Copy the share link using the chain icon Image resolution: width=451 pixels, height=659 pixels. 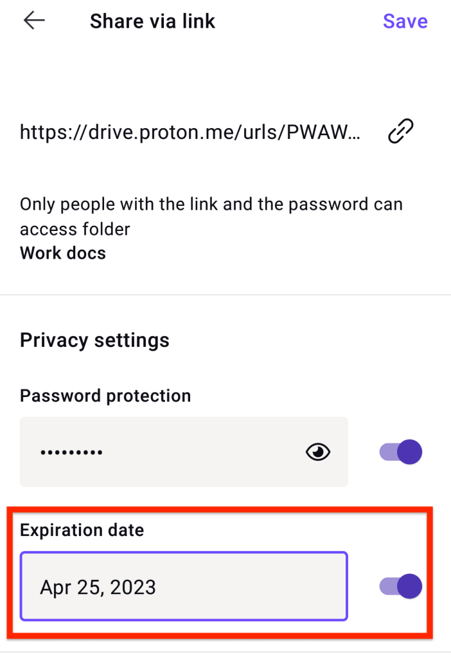pos(400,131)
